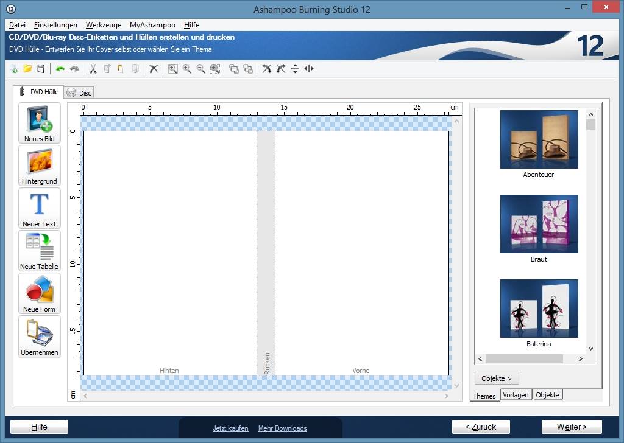Create a new project with toolbar icon

(13, 69)
